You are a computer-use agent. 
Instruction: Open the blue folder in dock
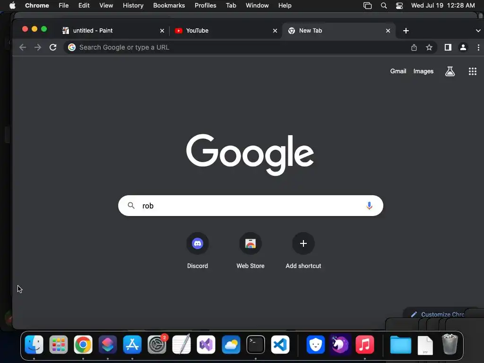[401, 345]
